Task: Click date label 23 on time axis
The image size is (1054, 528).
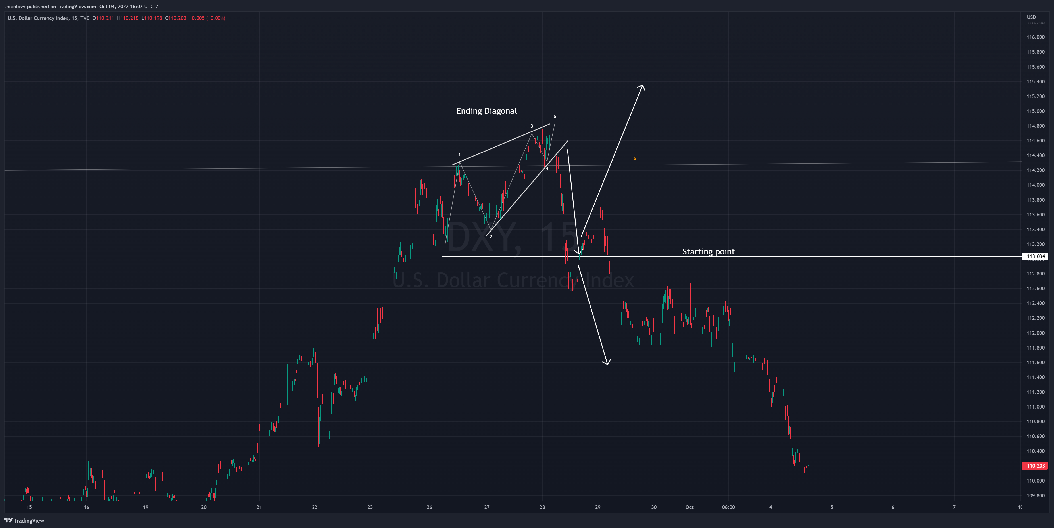Action: pyautogui.click(x=370, y=507)
